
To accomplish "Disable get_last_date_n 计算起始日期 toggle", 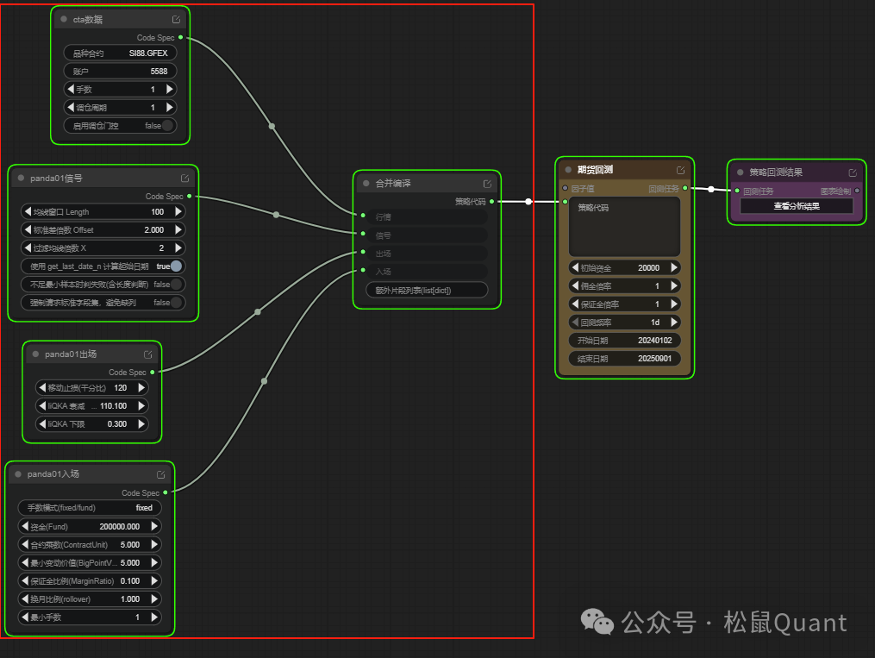I will (176, 266).
